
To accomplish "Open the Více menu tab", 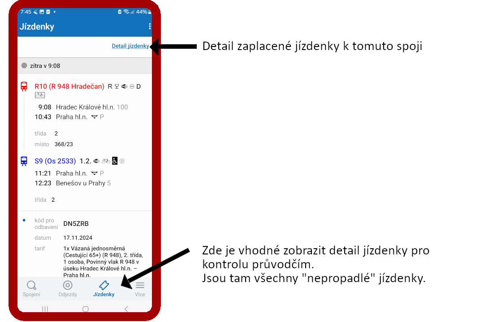I will pos(140,289).
